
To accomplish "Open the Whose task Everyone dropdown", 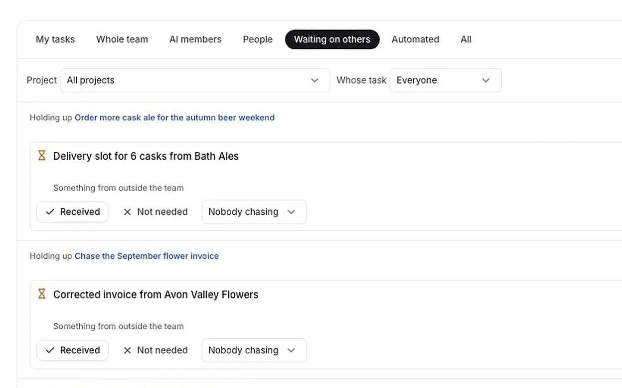I will coord(446,80).
